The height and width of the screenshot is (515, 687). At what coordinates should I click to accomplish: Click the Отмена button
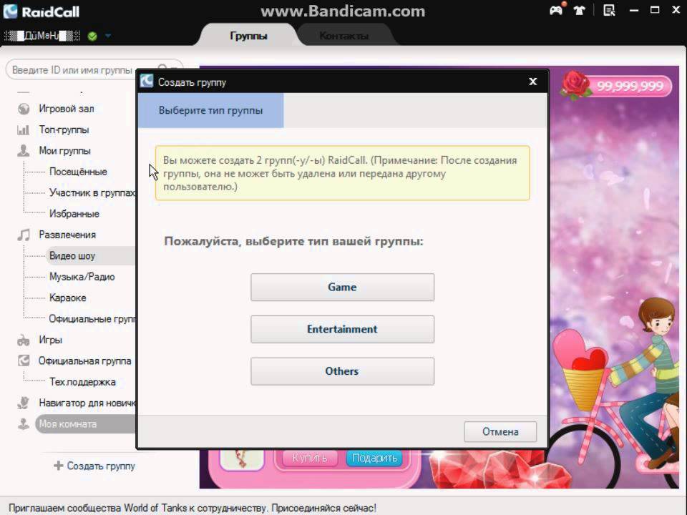(x=500, y=432)
